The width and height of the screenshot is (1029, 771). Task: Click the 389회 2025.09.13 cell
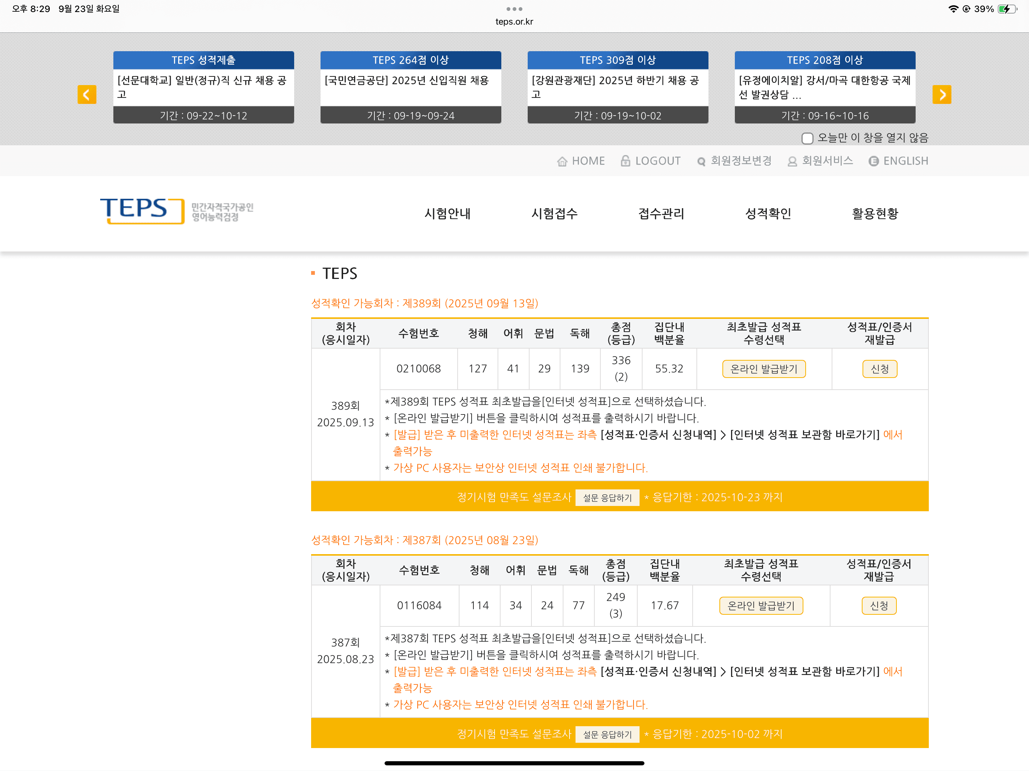(x=345, y=414)
